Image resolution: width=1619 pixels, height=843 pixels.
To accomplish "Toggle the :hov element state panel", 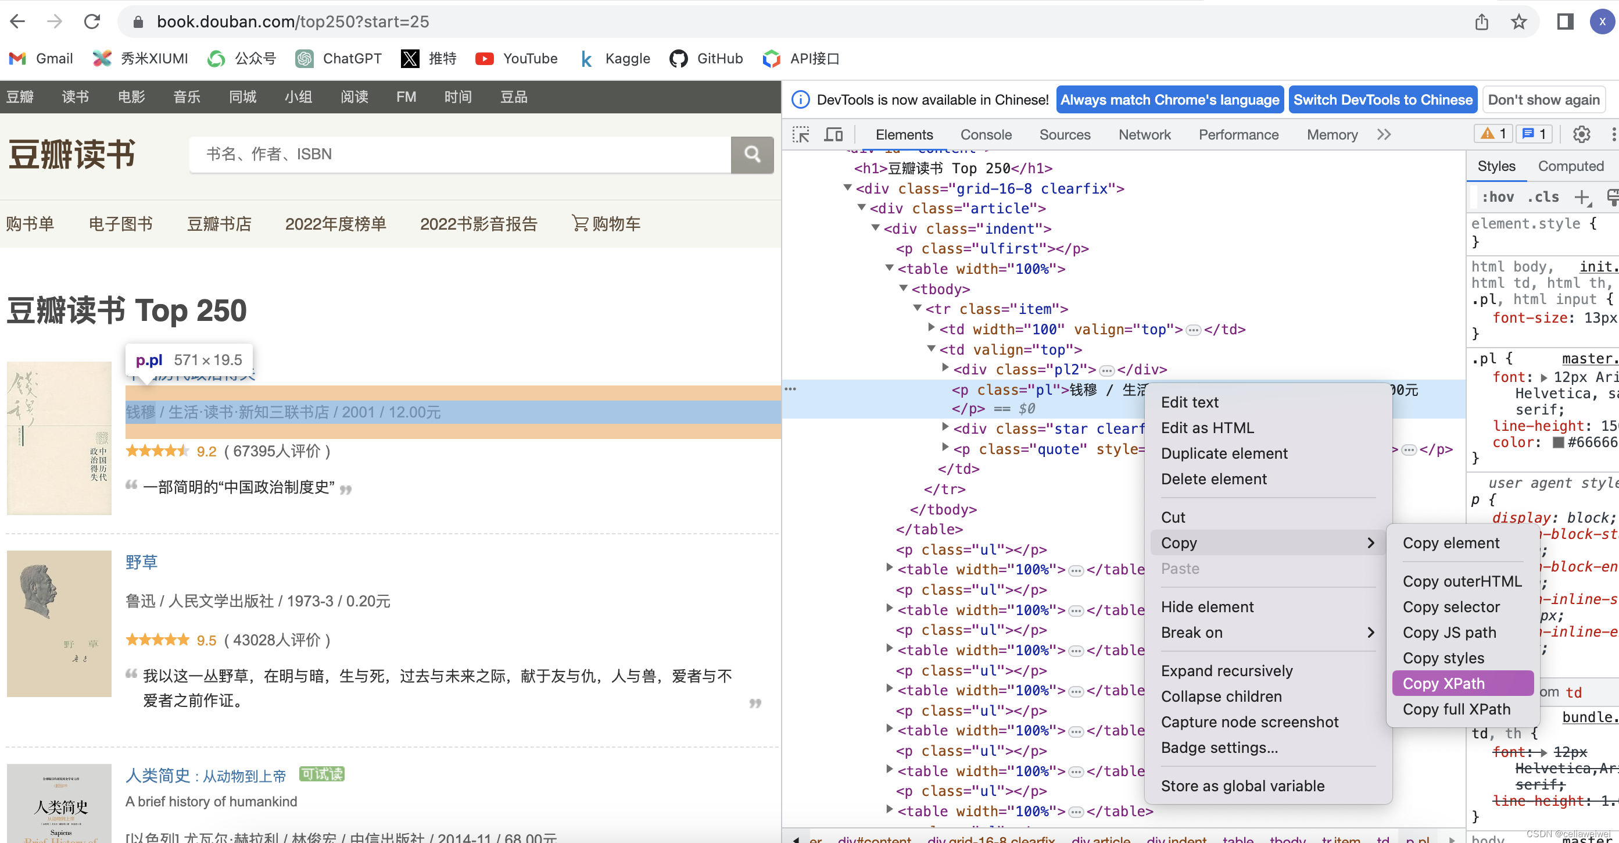I will [x=1498, y=197].
